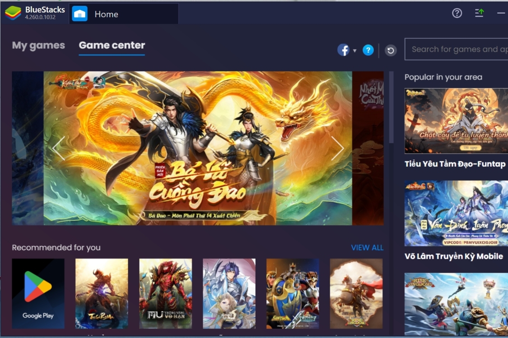
Task: Open the Rise of Kingdoms popular banner
Action: [x=456, y=304]
